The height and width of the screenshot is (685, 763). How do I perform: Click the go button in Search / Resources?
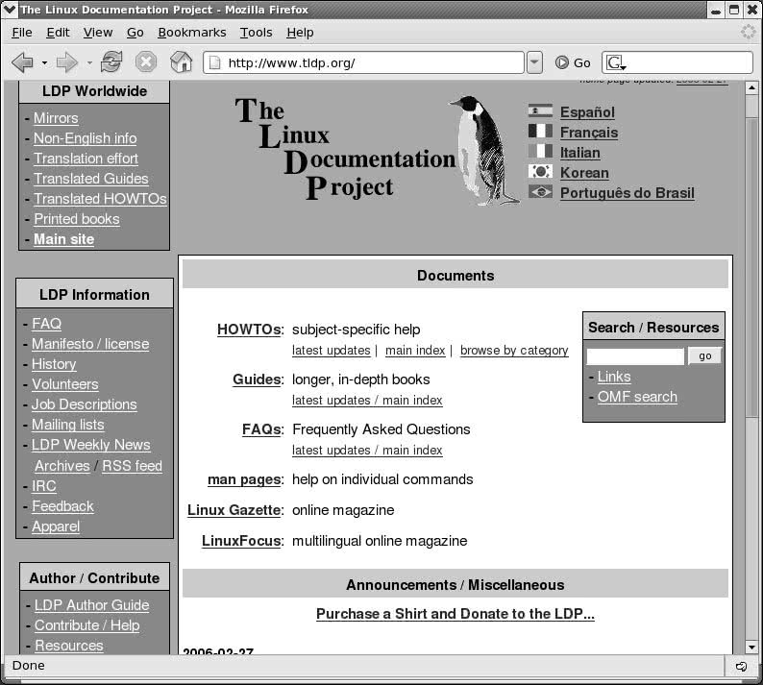pos(704,356)
